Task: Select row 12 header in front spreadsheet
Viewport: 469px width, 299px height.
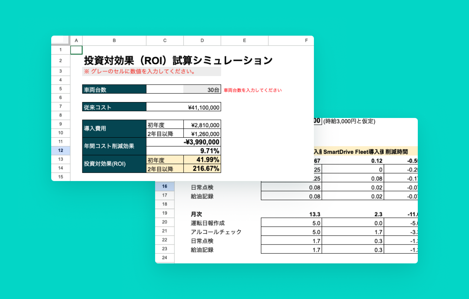Action: click(60, 150)
